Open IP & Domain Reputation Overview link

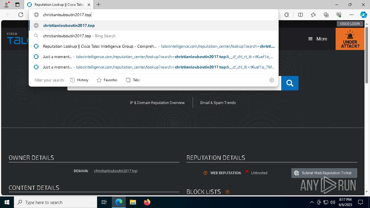[157, 103]
